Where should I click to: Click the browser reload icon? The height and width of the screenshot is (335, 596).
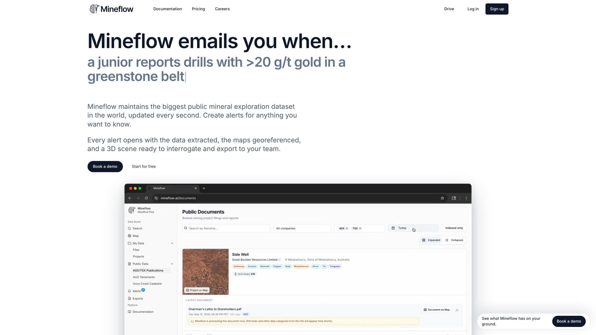(x=146, y=198)
